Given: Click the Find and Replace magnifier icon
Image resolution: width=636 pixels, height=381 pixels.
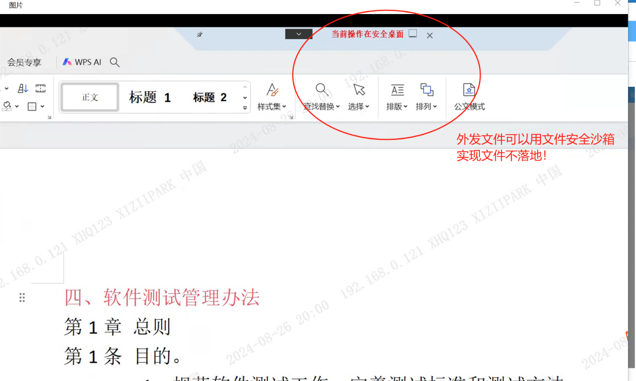Looking at the screenshot, I should [322, 90].
